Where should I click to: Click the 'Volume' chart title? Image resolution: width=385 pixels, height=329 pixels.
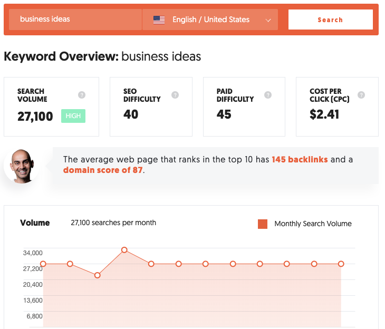(35, 222)
